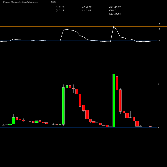Click the 'OL: 88.89' reading
This screenshot has width=167, height=167.
click(x=115, y=14)
